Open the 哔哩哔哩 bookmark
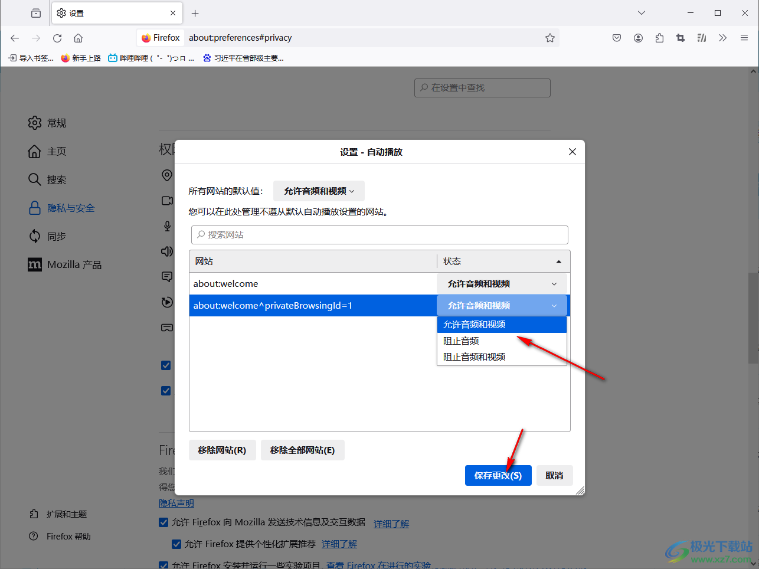Image resolution: width=759 pixels, height=569 pixels. (151, 58)
